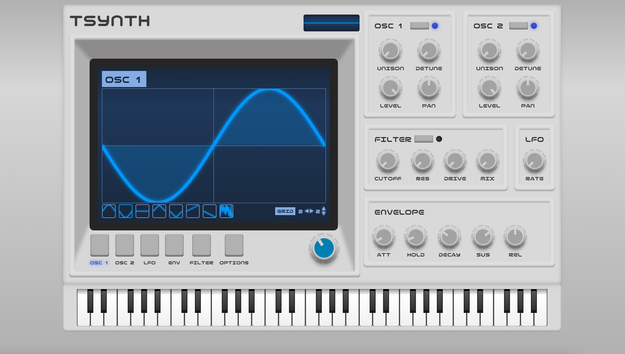Click the filter RES knob

[x=423, y=161]
